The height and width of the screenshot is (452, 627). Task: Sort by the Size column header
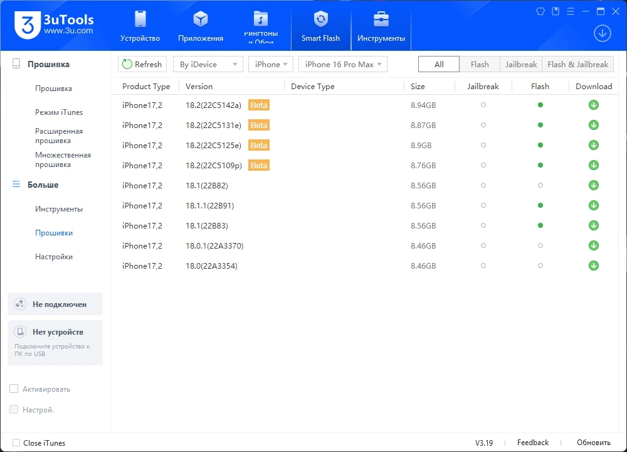[418, 86]
